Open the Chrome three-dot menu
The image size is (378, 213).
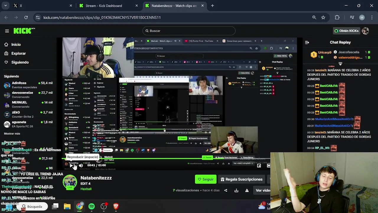point(372,17)
